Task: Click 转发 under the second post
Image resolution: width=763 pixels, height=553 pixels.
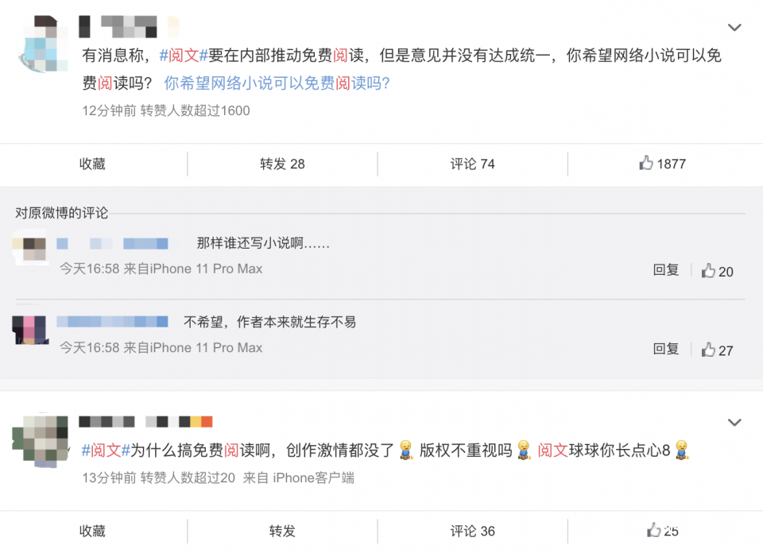Action: [282, 531]
